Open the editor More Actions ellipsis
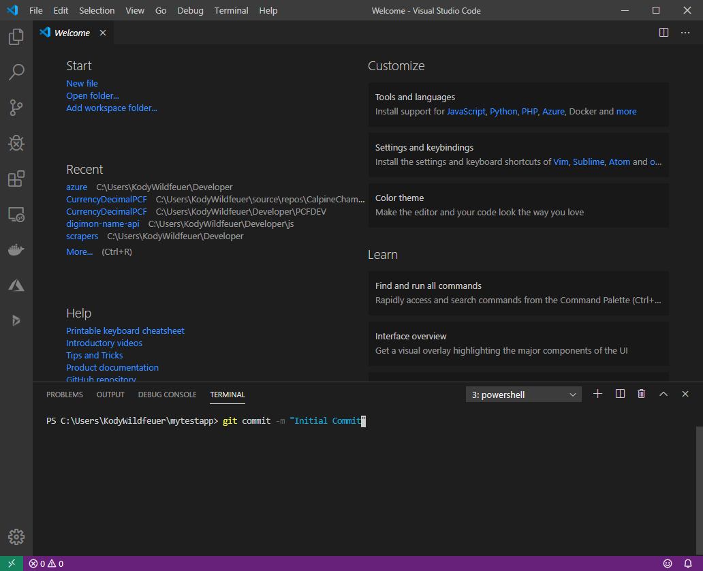 tap(685, 33)
